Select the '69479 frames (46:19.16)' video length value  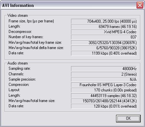click(x=104, y=27)
